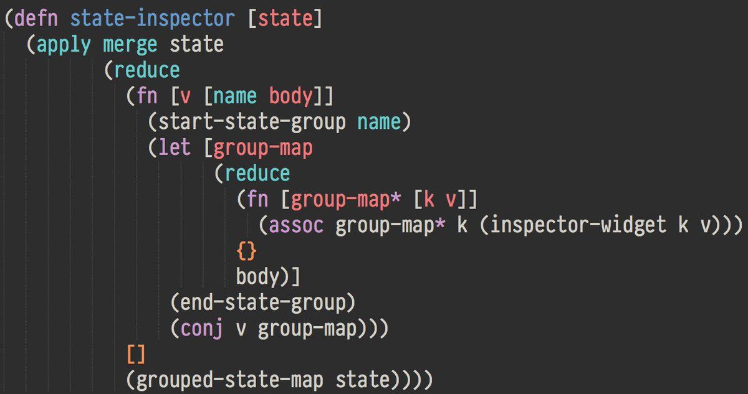
Task: Click the orange empty vector literal []
Action: 137,354
